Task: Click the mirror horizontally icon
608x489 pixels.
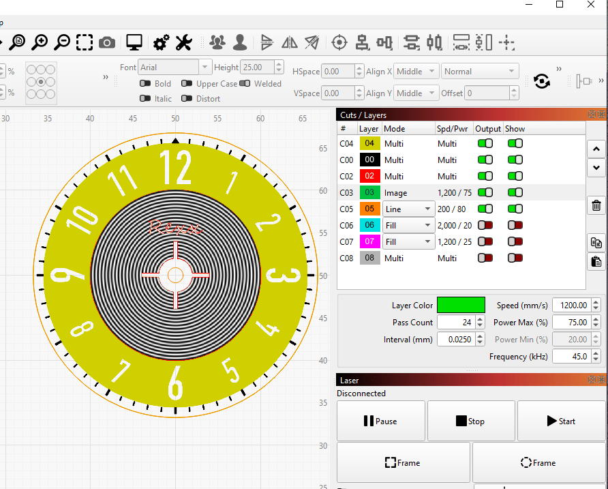Action: coord(289,42)
